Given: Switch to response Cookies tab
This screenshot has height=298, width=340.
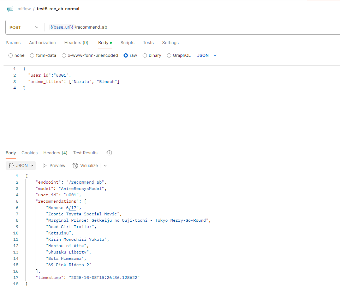Looking at the screenshot, I should (x=30, y=153).
